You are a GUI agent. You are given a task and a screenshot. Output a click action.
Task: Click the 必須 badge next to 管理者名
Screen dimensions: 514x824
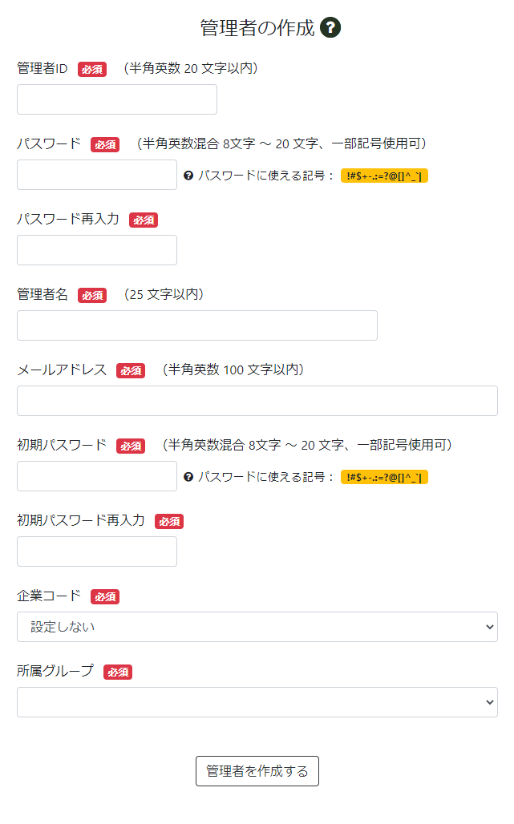pos(92,296)
